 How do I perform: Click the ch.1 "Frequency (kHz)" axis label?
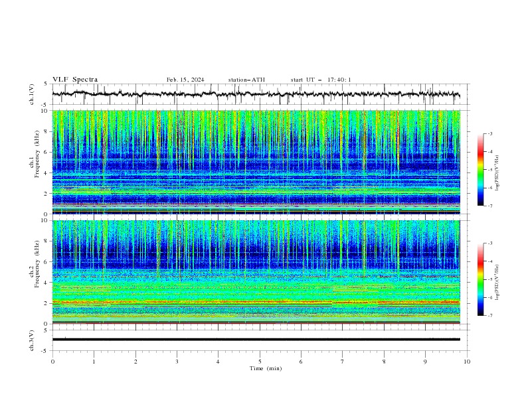pos(37,153)
